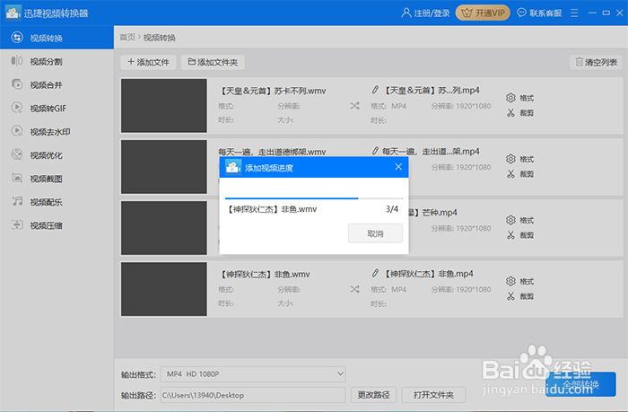This screenshot has width=628, height=412.
Task: Click the 更改路径 button
Action: pos(373,395)
